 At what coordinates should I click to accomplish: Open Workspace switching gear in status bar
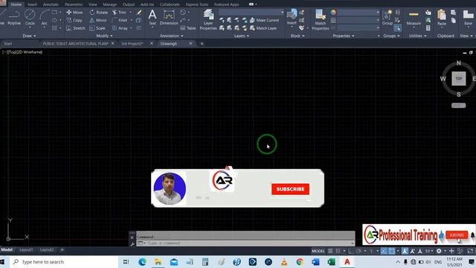[x=439, y=251]
